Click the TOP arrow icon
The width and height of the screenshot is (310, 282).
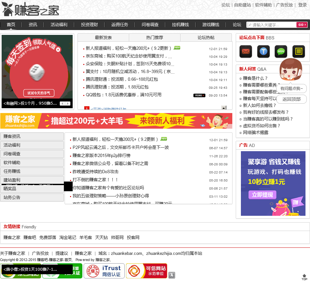304,277
